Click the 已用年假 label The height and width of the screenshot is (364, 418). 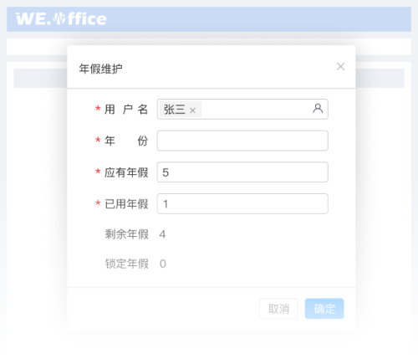coord(126,204)
